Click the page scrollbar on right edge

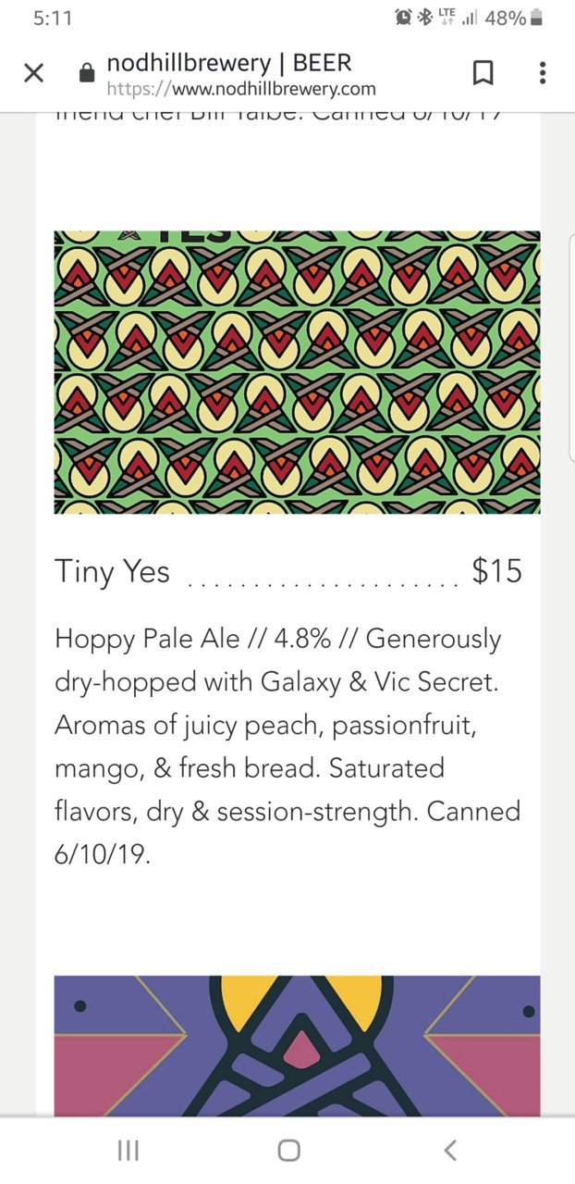click(x=571, y=347)
